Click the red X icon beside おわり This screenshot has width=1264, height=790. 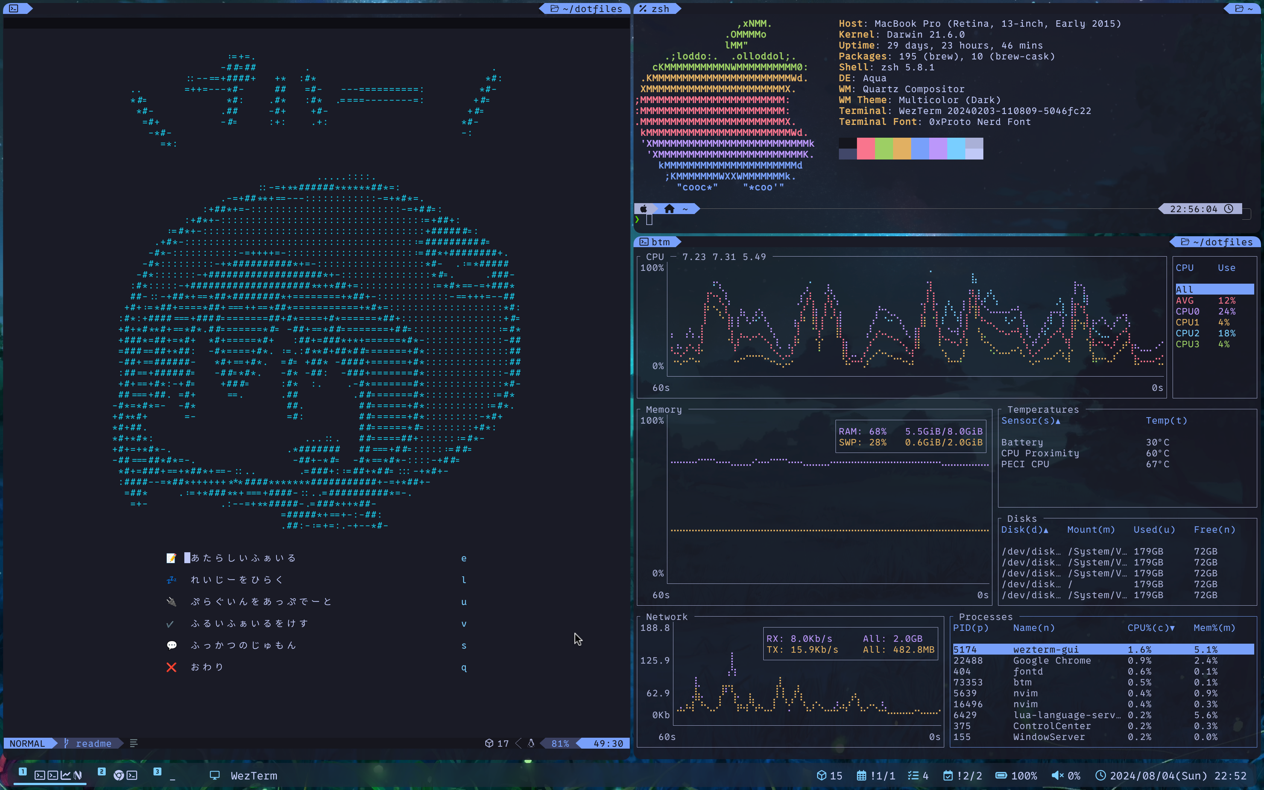(171, 667)
